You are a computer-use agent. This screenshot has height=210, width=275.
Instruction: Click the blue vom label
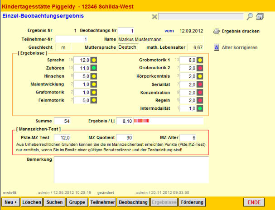point(169,31)
